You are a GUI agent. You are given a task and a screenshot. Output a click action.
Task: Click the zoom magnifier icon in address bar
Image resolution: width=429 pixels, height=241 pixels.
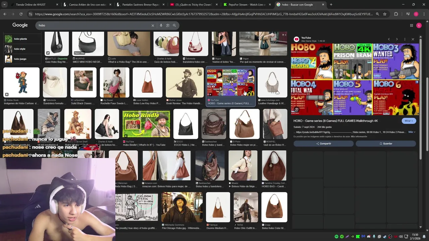(377, 14)
